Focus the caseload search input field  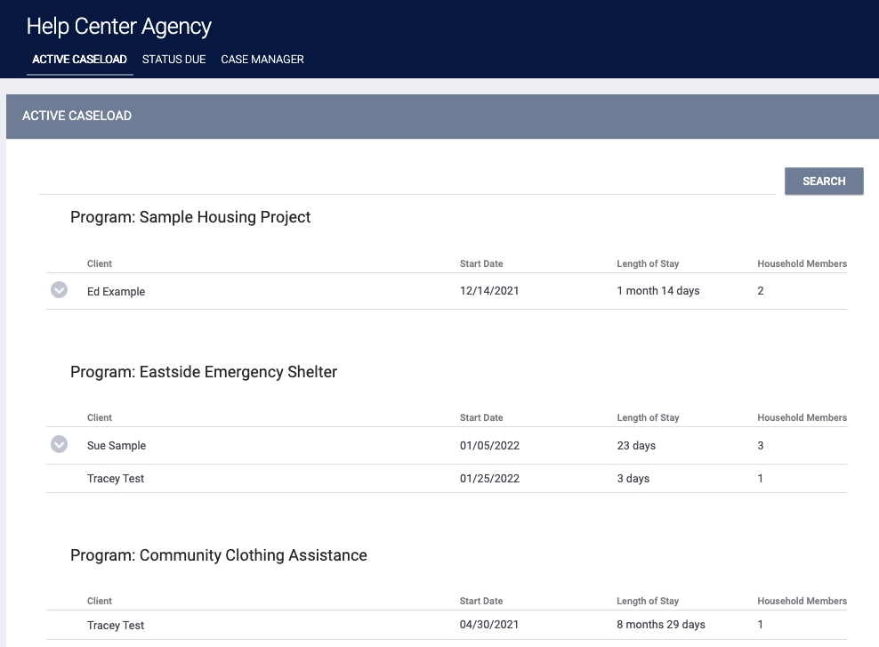(x=407, y=182)
